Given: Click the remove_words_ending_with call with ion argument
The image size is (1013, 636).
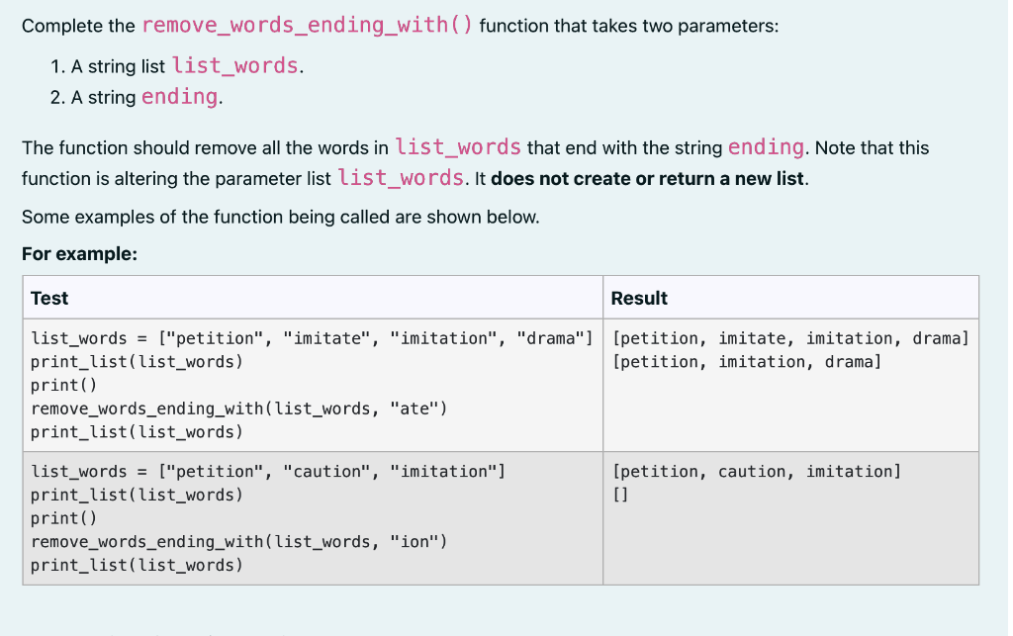Looking at the screenshot, I should click(x=238, y=541).
